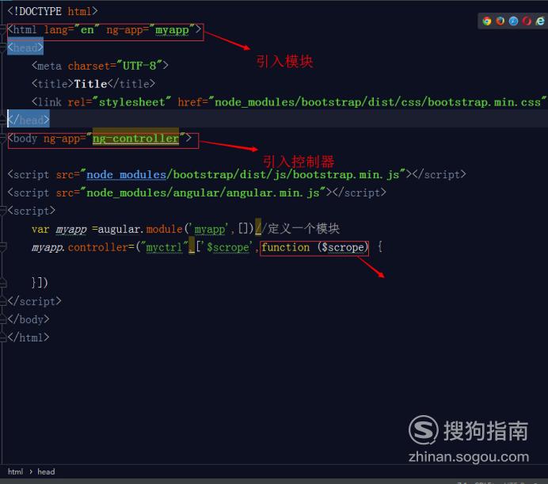
Task: Select the html breadcrumb in status bar
Action: tap(15, 472)
